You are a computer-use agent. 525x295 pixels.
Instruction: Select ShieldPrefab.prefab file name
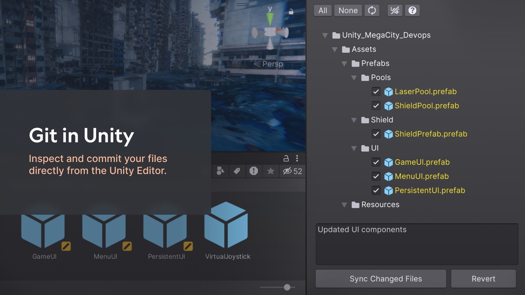point(431,134)
